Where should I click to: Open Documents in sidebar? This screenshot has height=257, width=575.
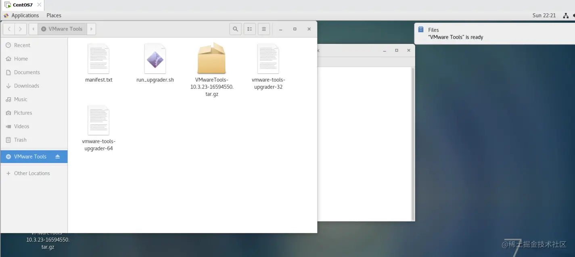[x=34, y=72]
